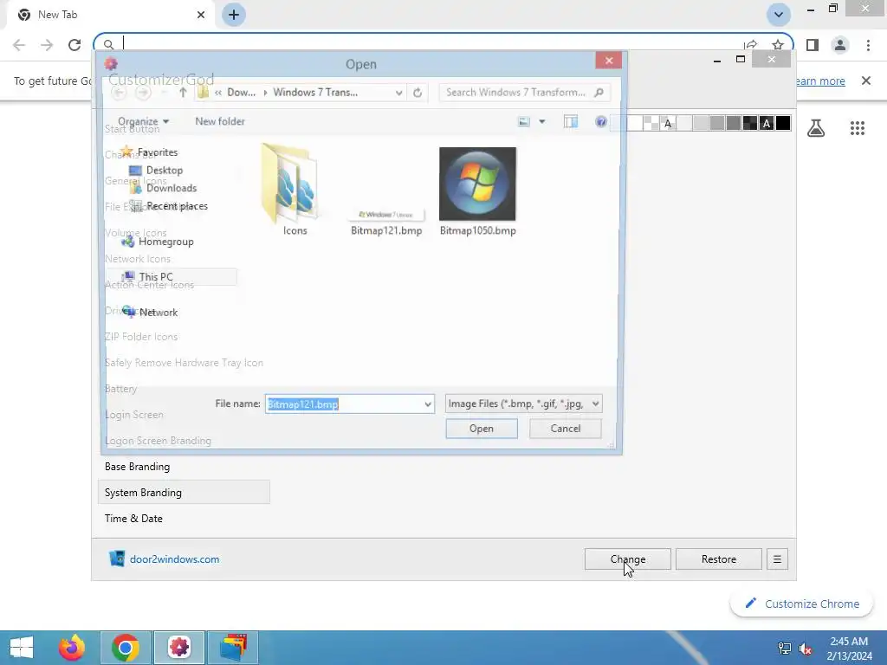
Task: Click the Up one level arrow in Open dialog
Action: pyautogui.click(x=183, y=92)
